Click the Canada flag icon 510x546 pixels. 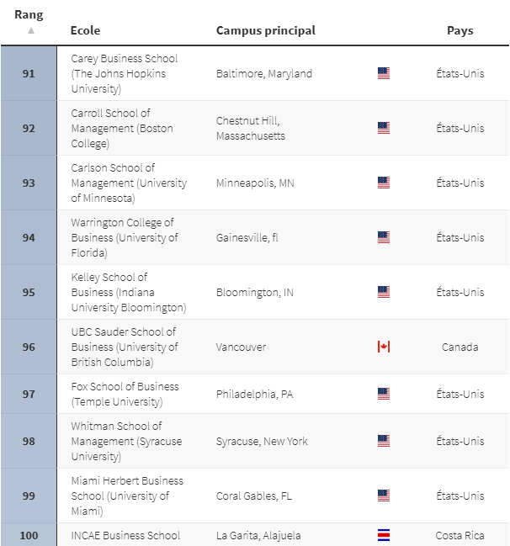[384, 347]
